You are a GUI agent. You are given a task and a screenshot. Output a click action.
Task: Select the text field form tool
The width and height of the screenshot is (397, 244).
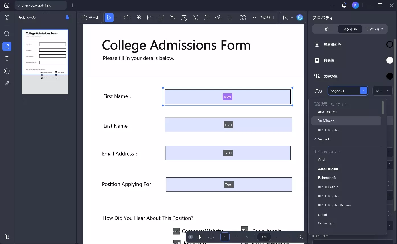pyautogui.click(x=127, y=18)
